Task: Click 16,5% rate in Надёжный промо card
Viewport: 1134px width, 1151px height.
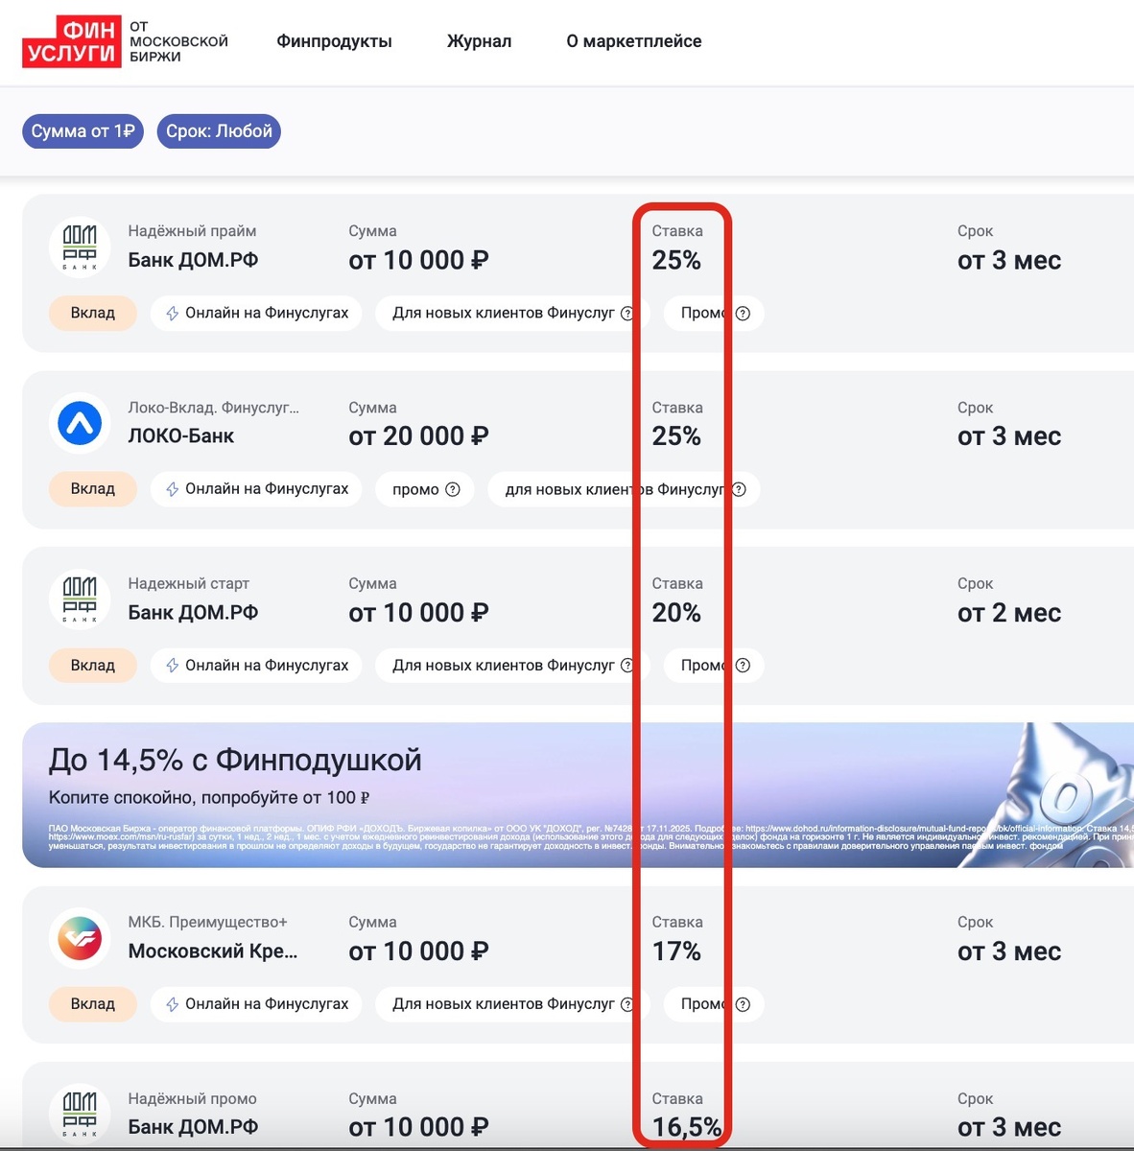Action: pos(687,1127)
